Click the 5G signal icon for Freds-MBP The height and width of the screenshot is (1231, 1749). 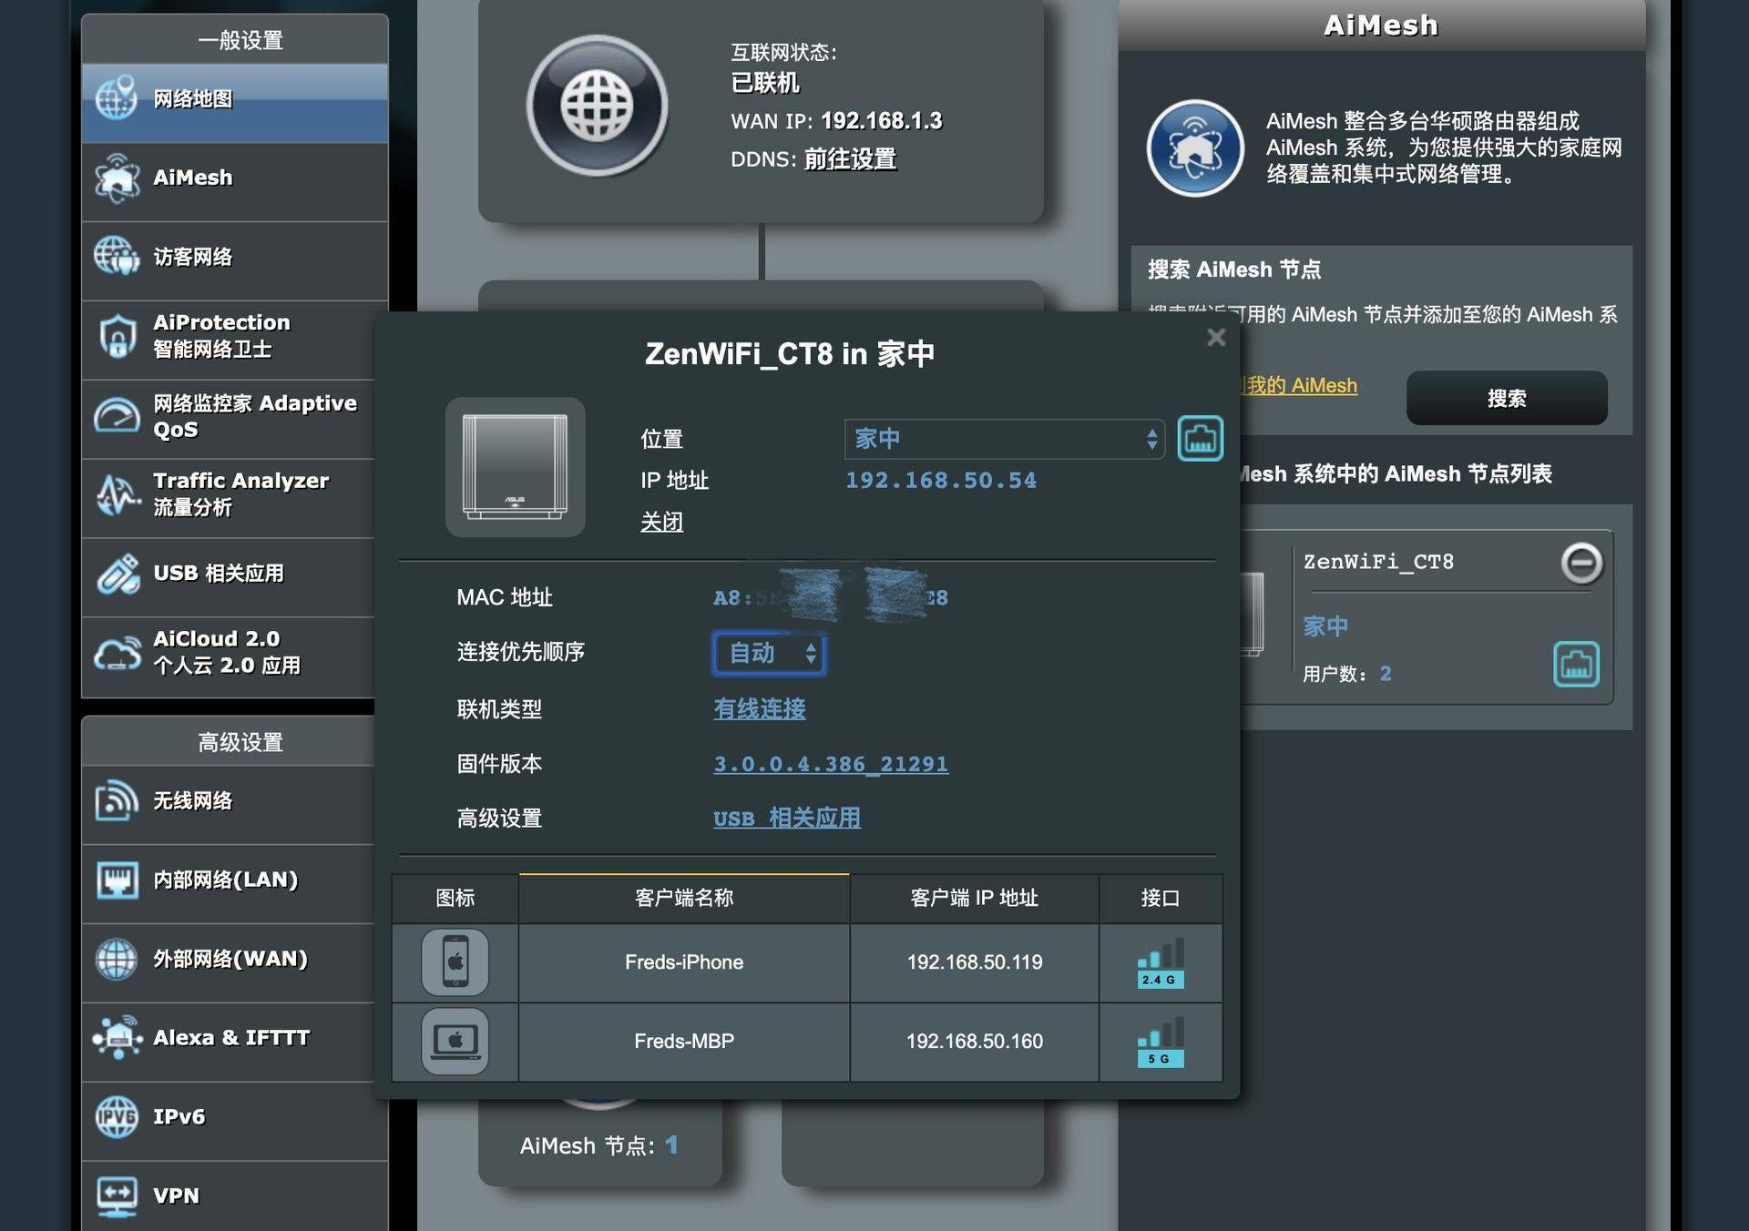(x=1161, y=1043)
